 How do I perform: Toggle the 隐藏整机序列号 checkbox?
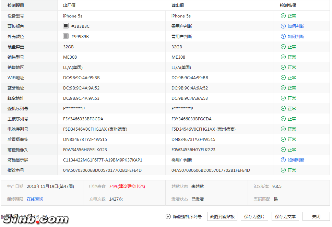[x=168, y=217]
